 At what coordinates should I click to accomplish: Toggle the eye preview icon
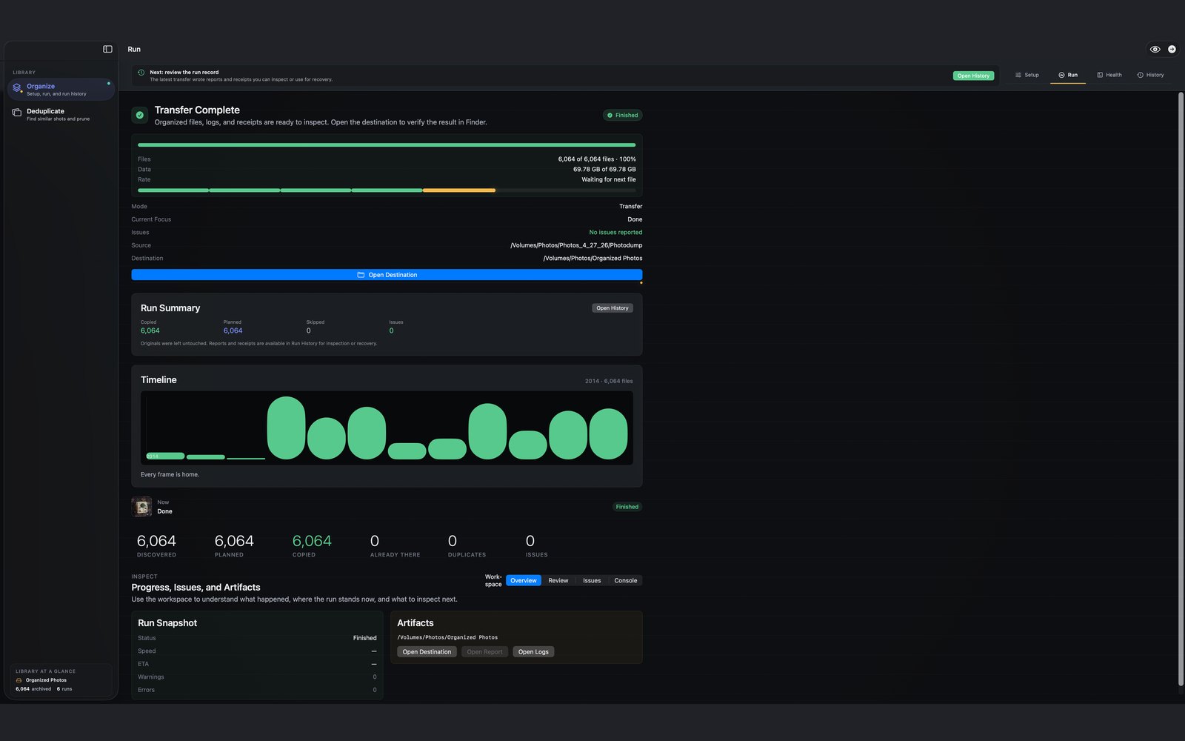pyautogui.click(x=1155, y=49)
